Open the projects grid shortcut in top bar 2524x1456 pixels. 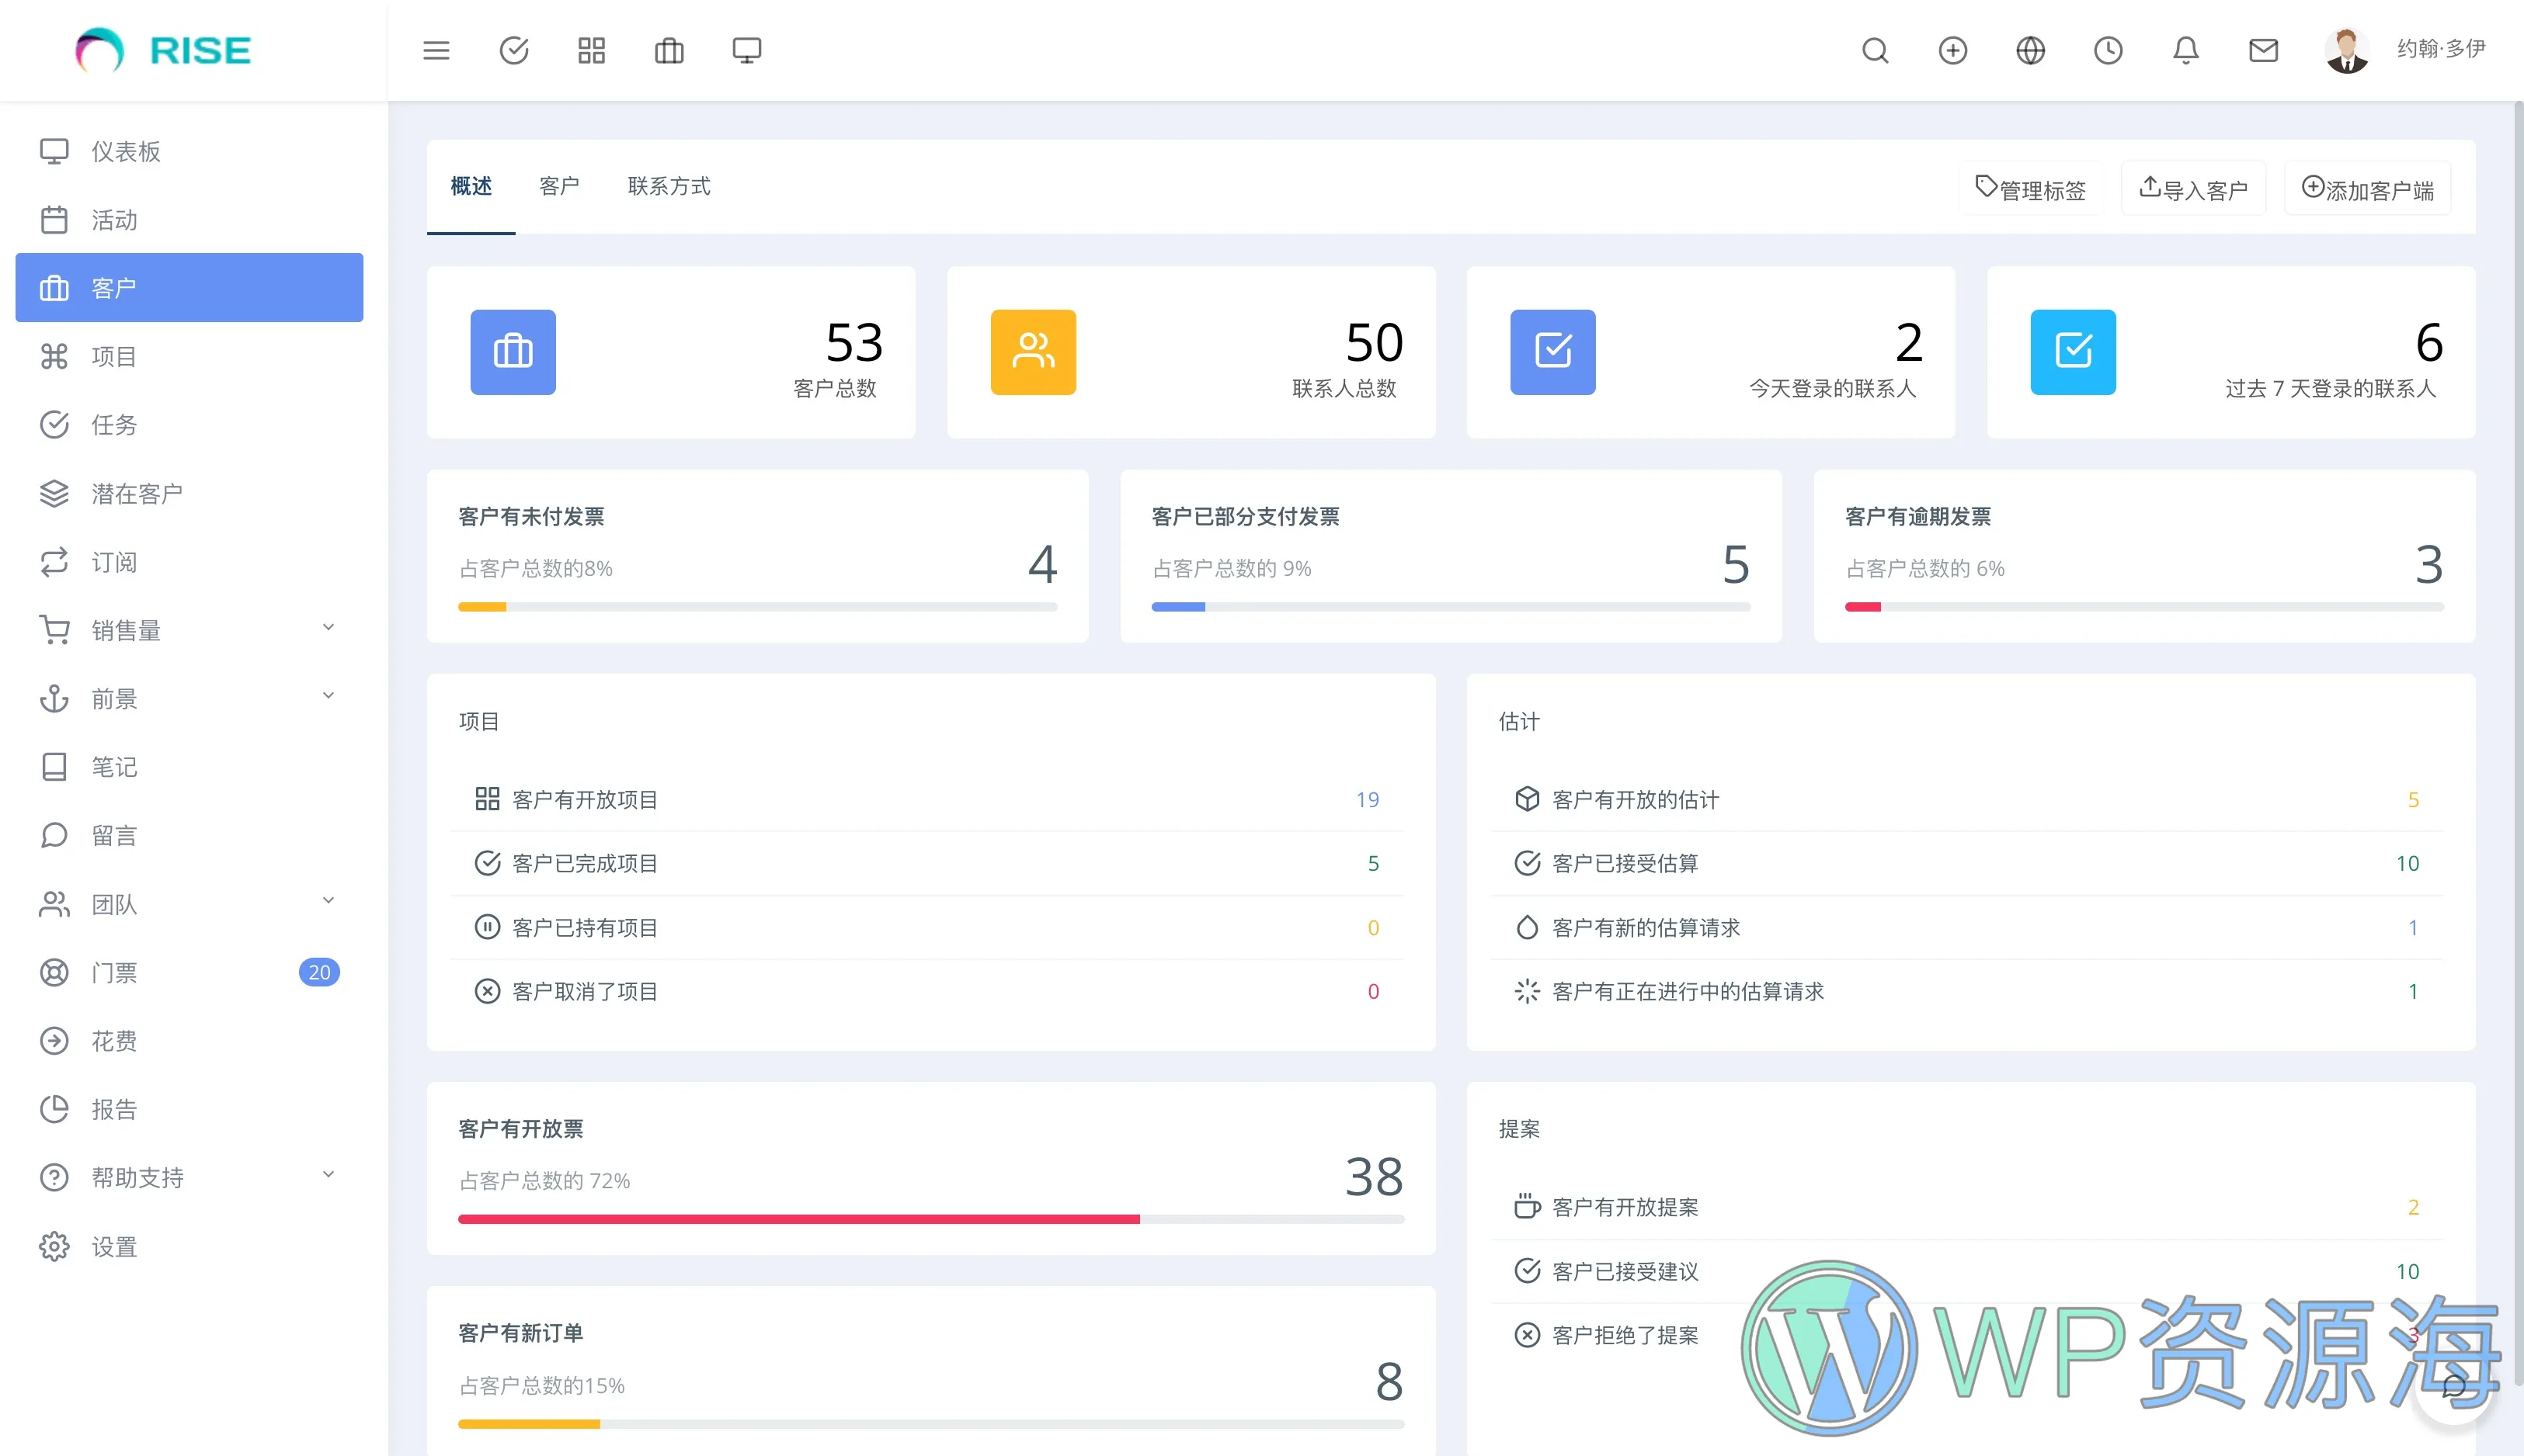point(591,50)
